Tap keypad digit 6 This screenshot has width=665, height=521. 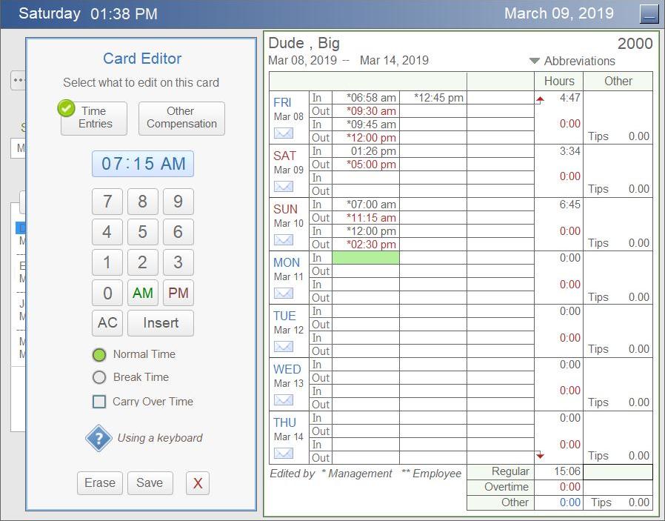178,232
